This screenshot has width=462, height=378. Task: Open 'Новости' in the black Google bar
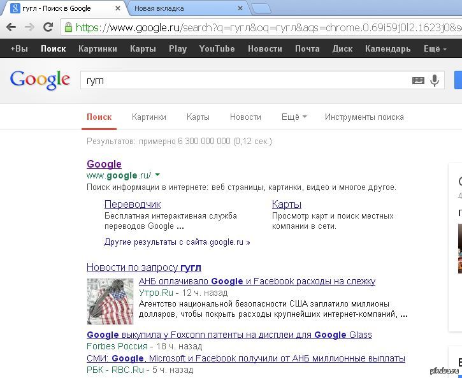265,48
